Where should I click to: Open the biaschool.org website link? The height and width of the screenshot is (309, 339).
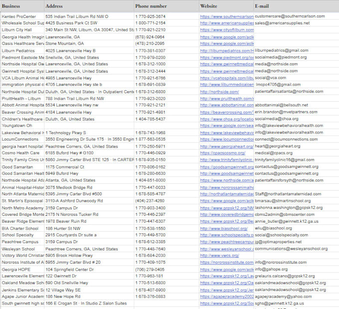(224, 228)
